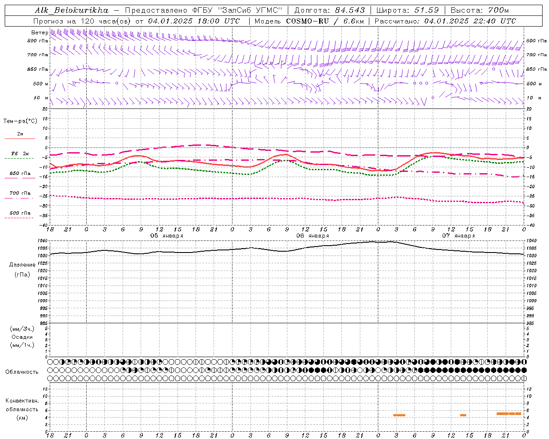Click the Долгота: 84.543 header field
The width and height of the screenshot is (549, 439).
pyautogui.click(x=330, y=10)
